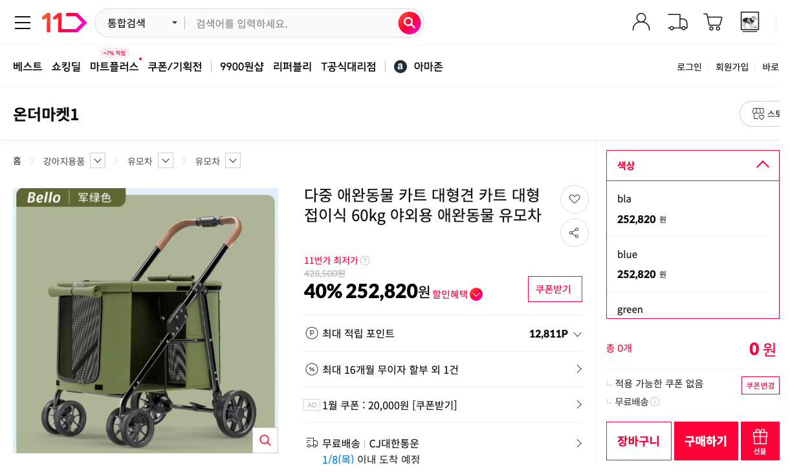
Task: Open the 쇼킹딜 menu item
Action: (x=65, y=66)
